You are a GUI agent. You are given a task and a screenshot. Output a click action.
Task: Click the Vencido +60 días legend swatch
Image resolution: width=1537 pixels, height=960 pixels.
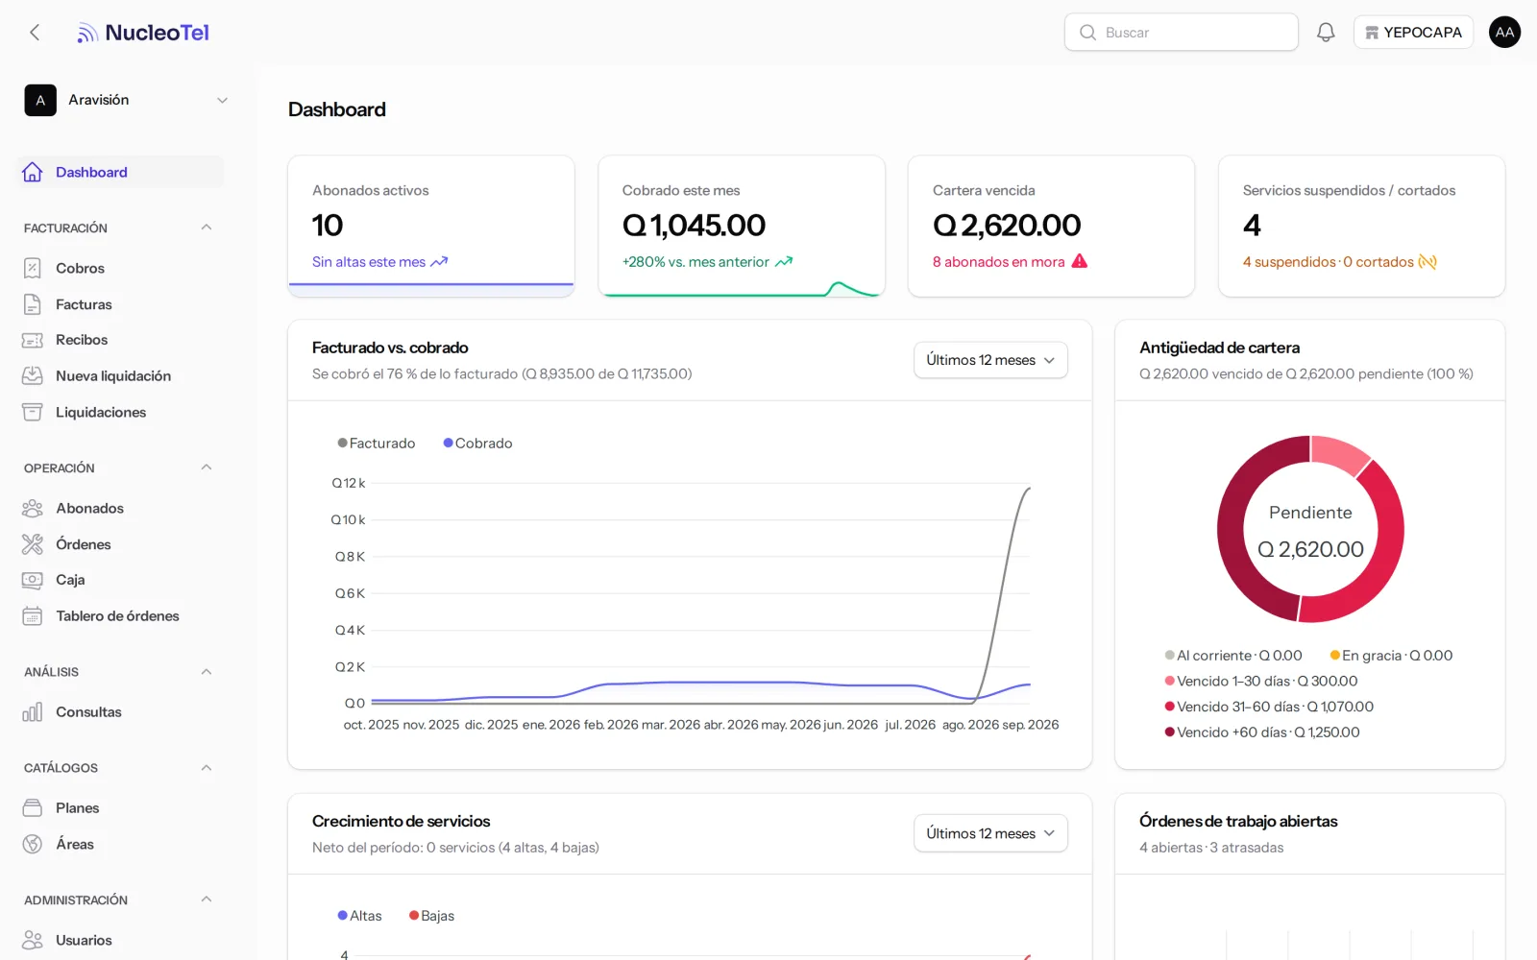(1170, 732)
